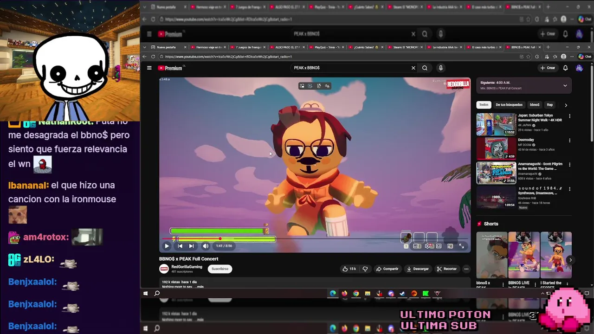Show next Shorts with arrow button
Image resolution: width=594 pixels, height=334 pixels.
click(570, 260)
